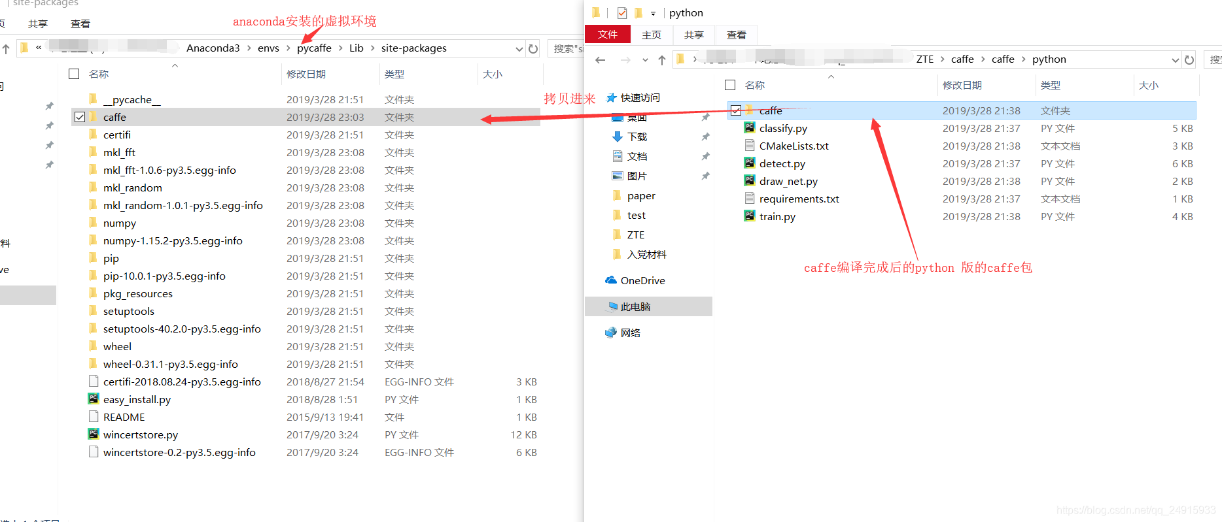The width and height of the screenshot is (1222, 522).
Task: Click folder icon of numpy
Action: tap(94, 223)
